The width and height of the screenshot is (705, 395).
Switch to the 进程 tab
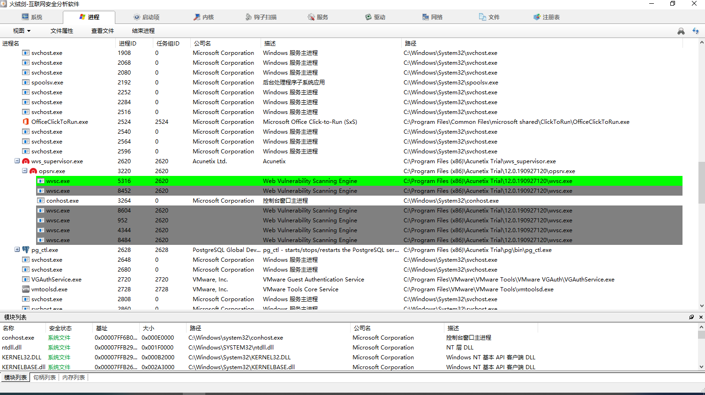point(89,17)
